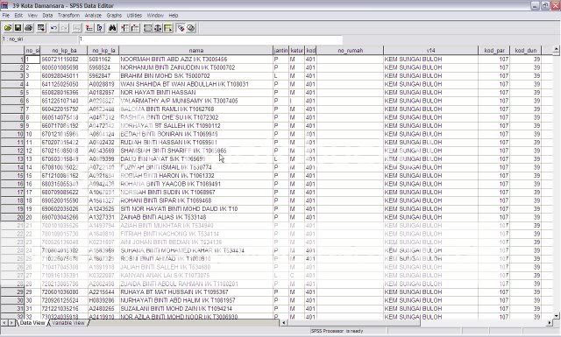
Task: Click no_kp_la value A0028819
Action: (x=103, y=84)
